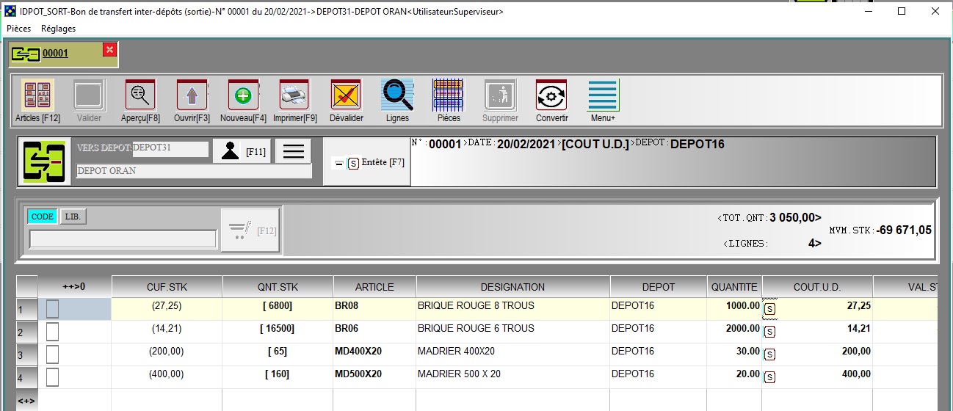Select the CODE search mode toggle
This screenshot has height=411, width=953.
click(42, 217)
